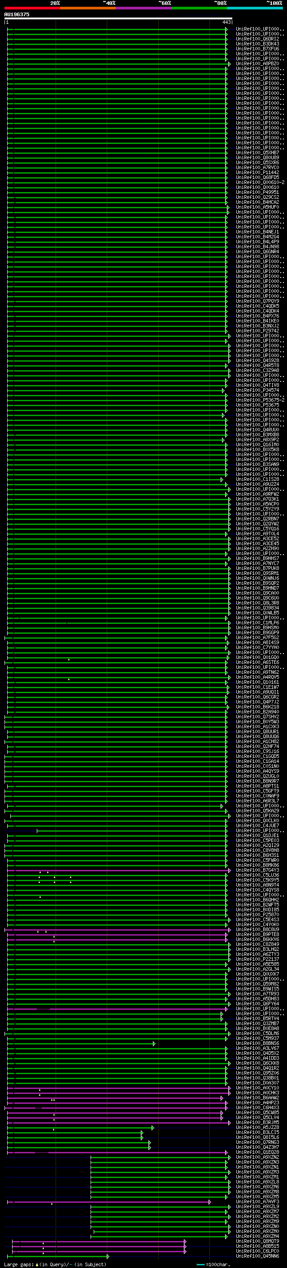Image resolution: width=287 pixels, height=1268 pixels.
Task: Select hit label UniRef100_C0NAF9
Action: [x=257, y=796]
